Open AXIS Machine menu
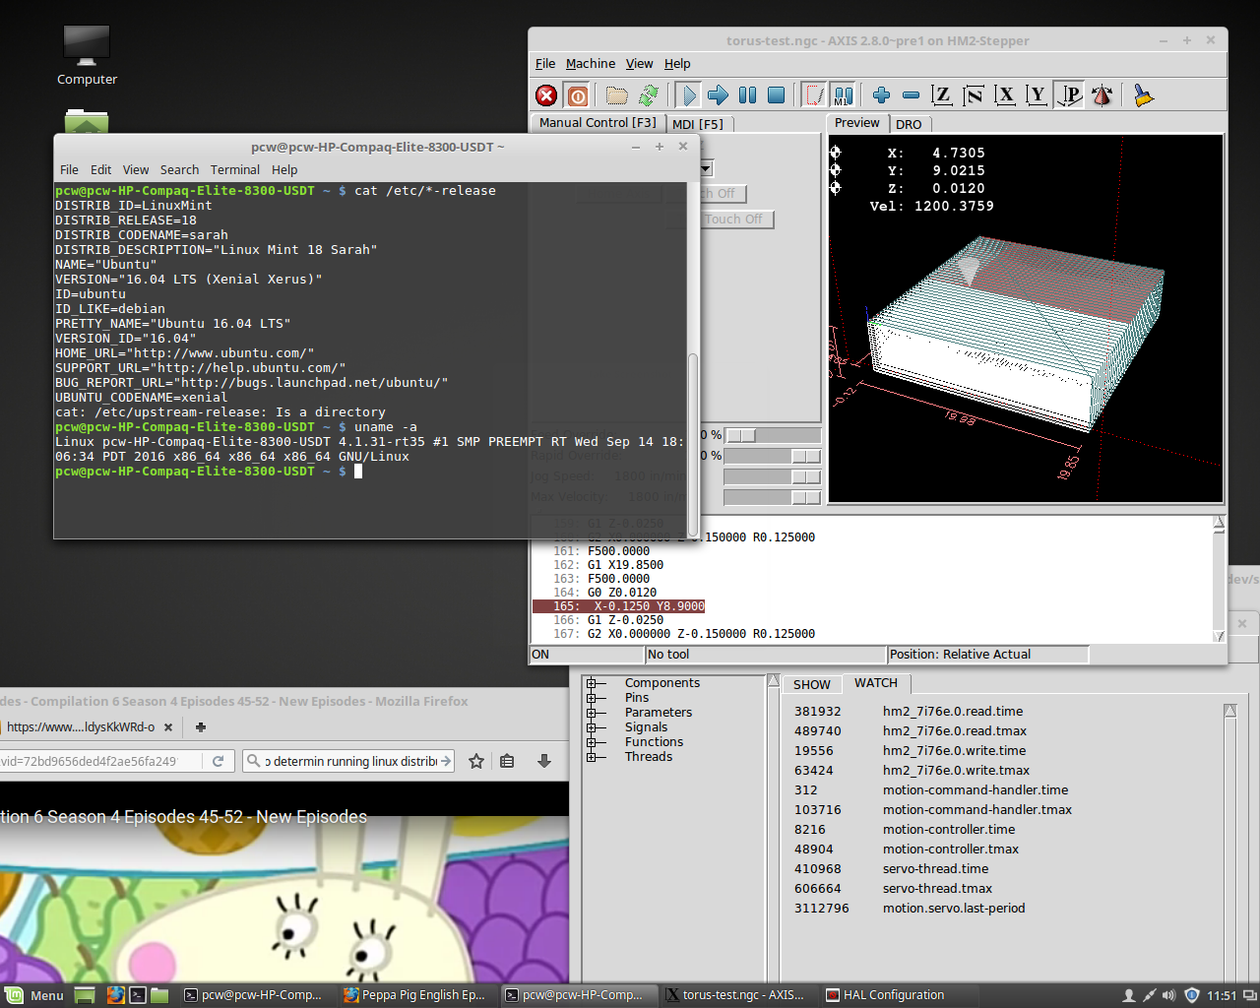 591,64
